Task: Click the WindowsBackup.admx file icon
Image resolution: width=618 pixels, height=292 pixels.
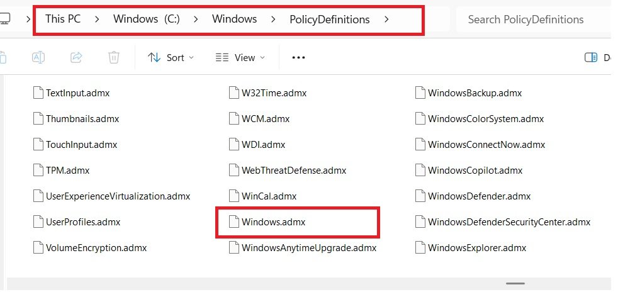Action: [x=420, y=93]
